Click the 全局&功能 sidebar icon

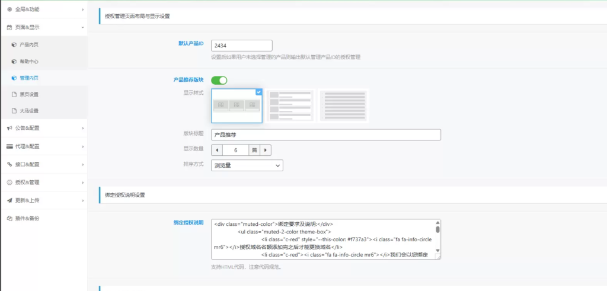click(9, 9)
